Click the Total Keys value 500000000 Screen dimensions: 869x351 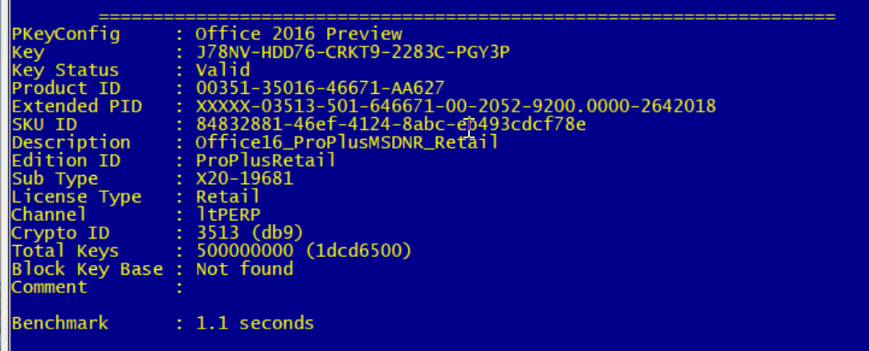pyautogui.click(x=244, y=251)
